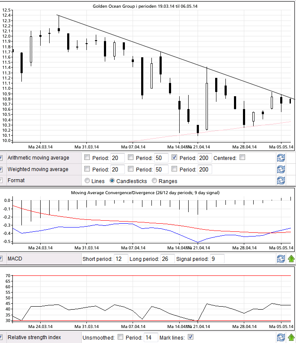The height and width of the screenshot is (343, 296).
Task: Focus the RSI Period field showing 14
Action: point(151,337)
